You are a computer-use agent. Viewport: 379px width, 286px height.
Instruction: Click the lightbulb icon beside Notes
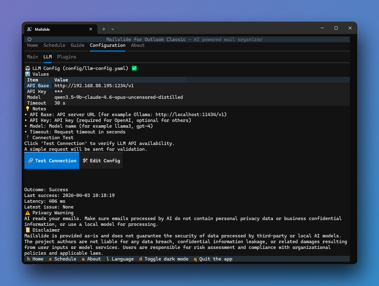(28, 109)
